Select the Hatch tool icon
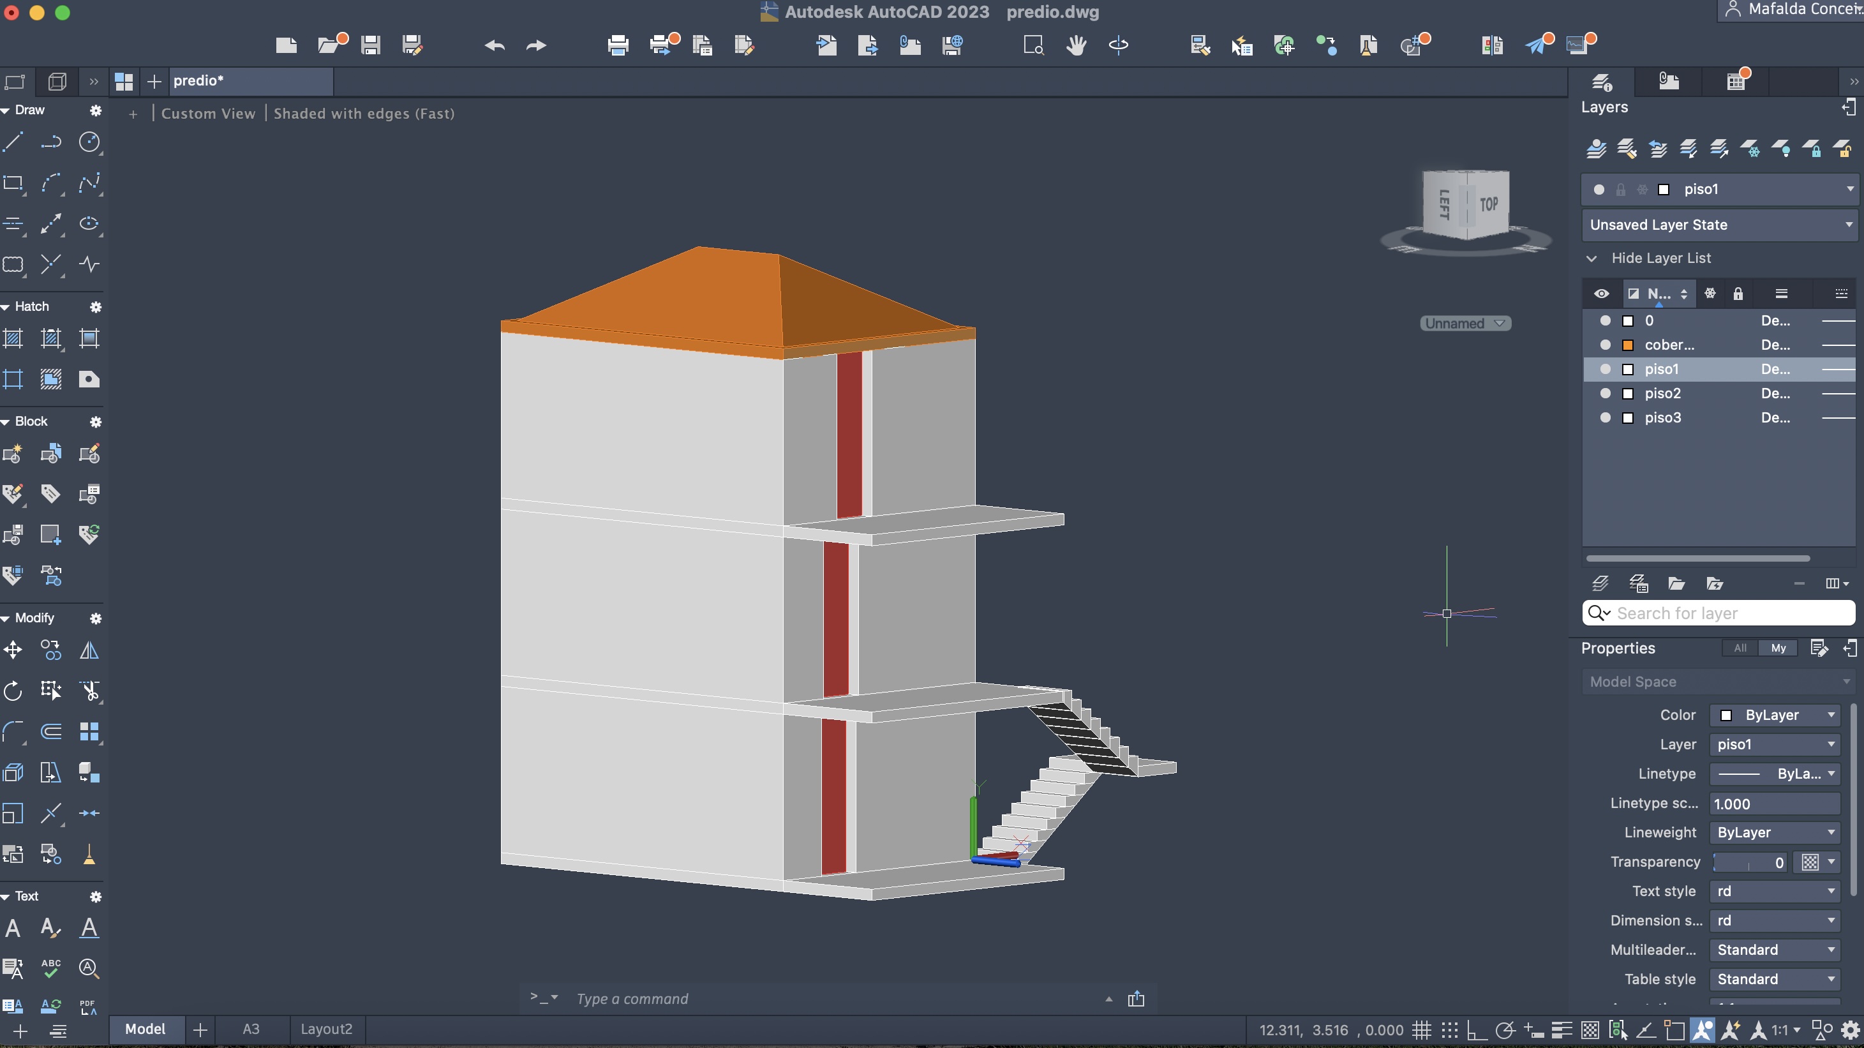Viewport: 1864px width, 1048px height. point(13,338)
